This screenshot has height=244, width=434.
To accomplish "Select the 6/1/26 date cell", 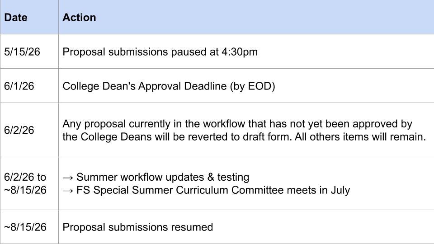I will pos(19,86).
